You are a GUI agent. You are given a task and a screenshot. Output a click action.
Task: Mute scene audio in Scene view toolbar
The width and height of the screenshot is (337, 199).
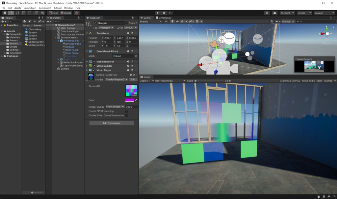point(178,21)
